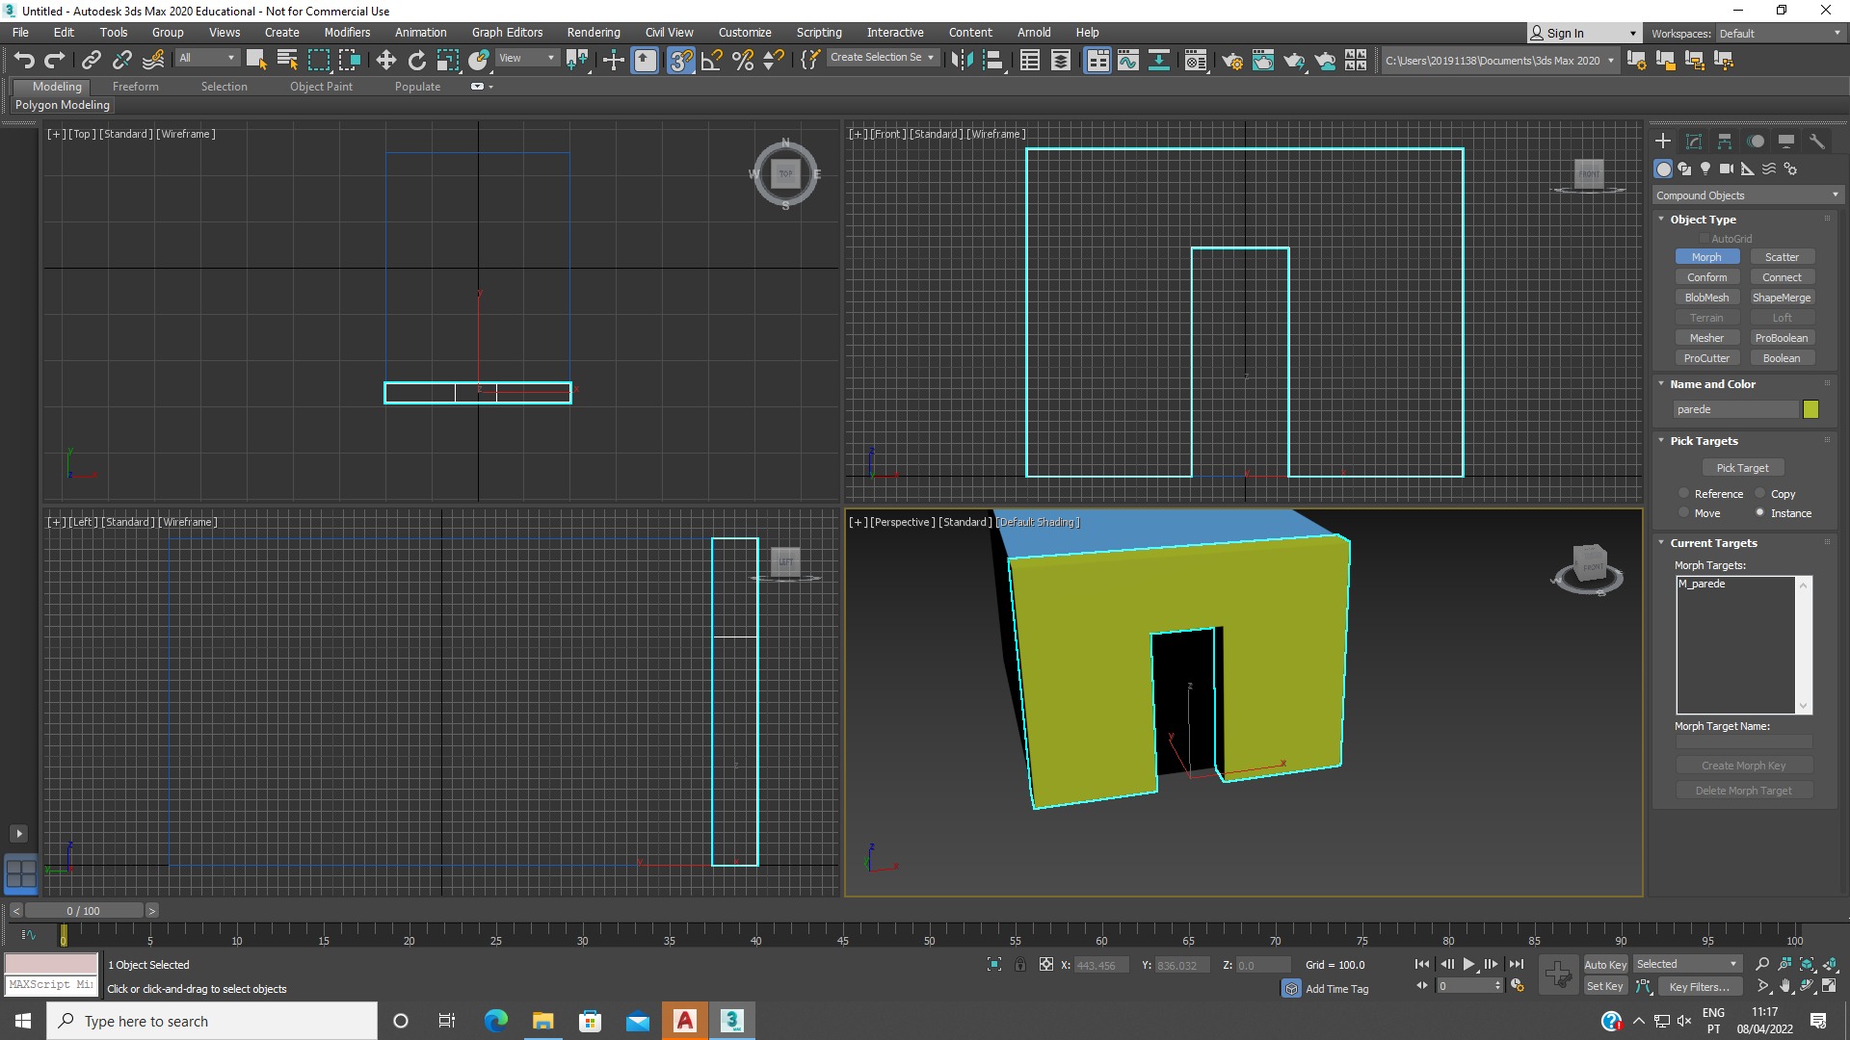
Task: Open the Scripting menu
Action: pyautogui.click(x=818, y=33)
